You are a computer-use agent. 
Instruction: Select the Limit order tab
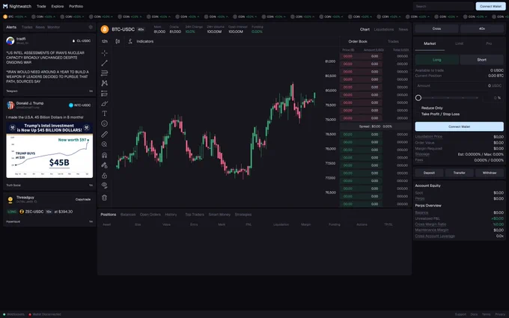click(x=459, y=43)
